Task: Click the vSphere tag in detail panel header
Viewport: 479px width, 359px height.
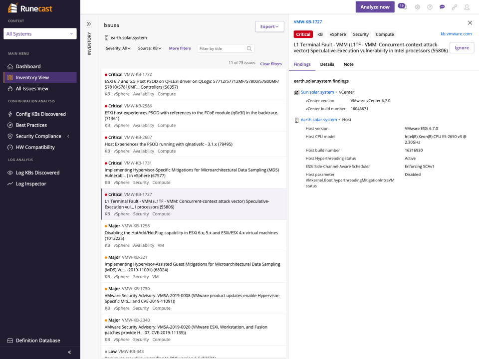Action: coord(338,34)
